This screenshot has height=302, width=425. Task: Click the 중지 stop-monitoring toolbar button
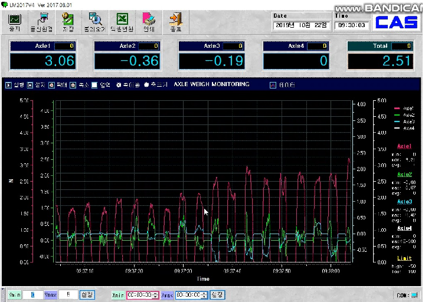pyautogui.click(x=14, y=22)
